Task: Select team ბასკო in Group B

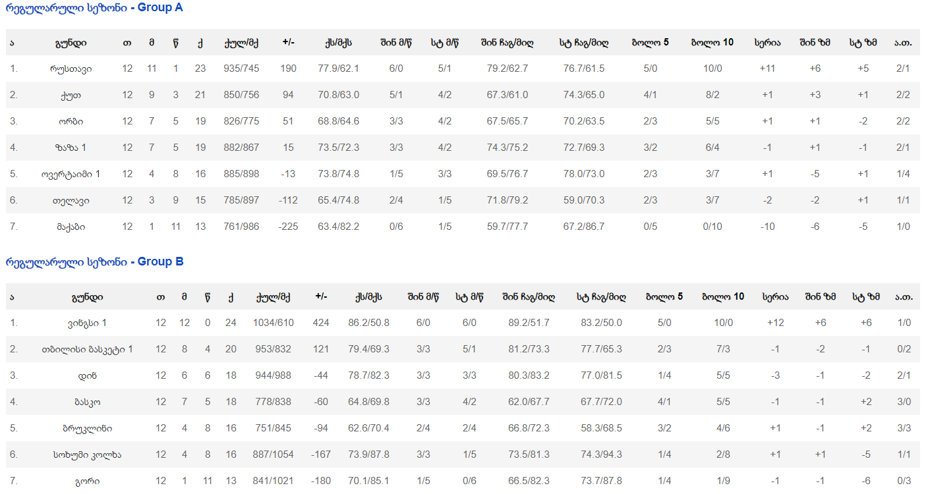Action: pos(87,402)
